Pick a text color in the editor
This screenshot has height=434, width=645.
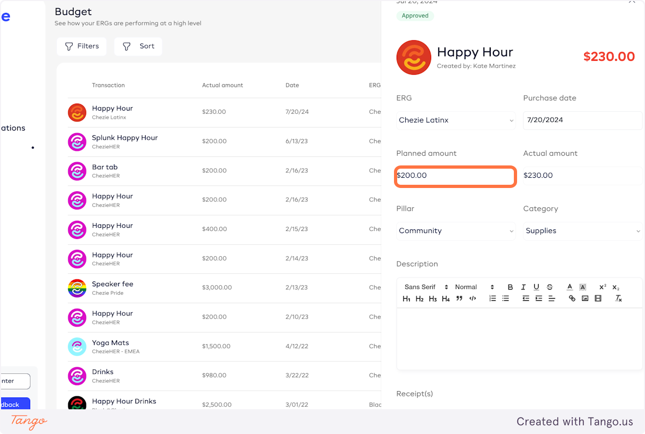(570, 287)
